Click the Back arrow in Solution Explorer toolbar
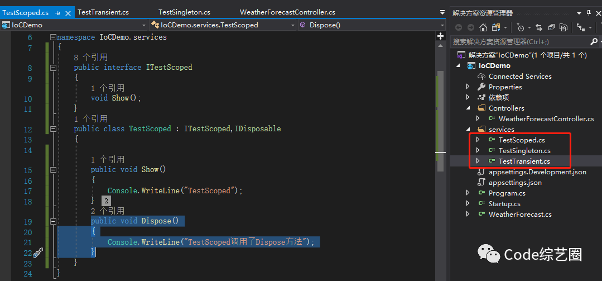Screen dimensions: 602x281 [458, 27]
